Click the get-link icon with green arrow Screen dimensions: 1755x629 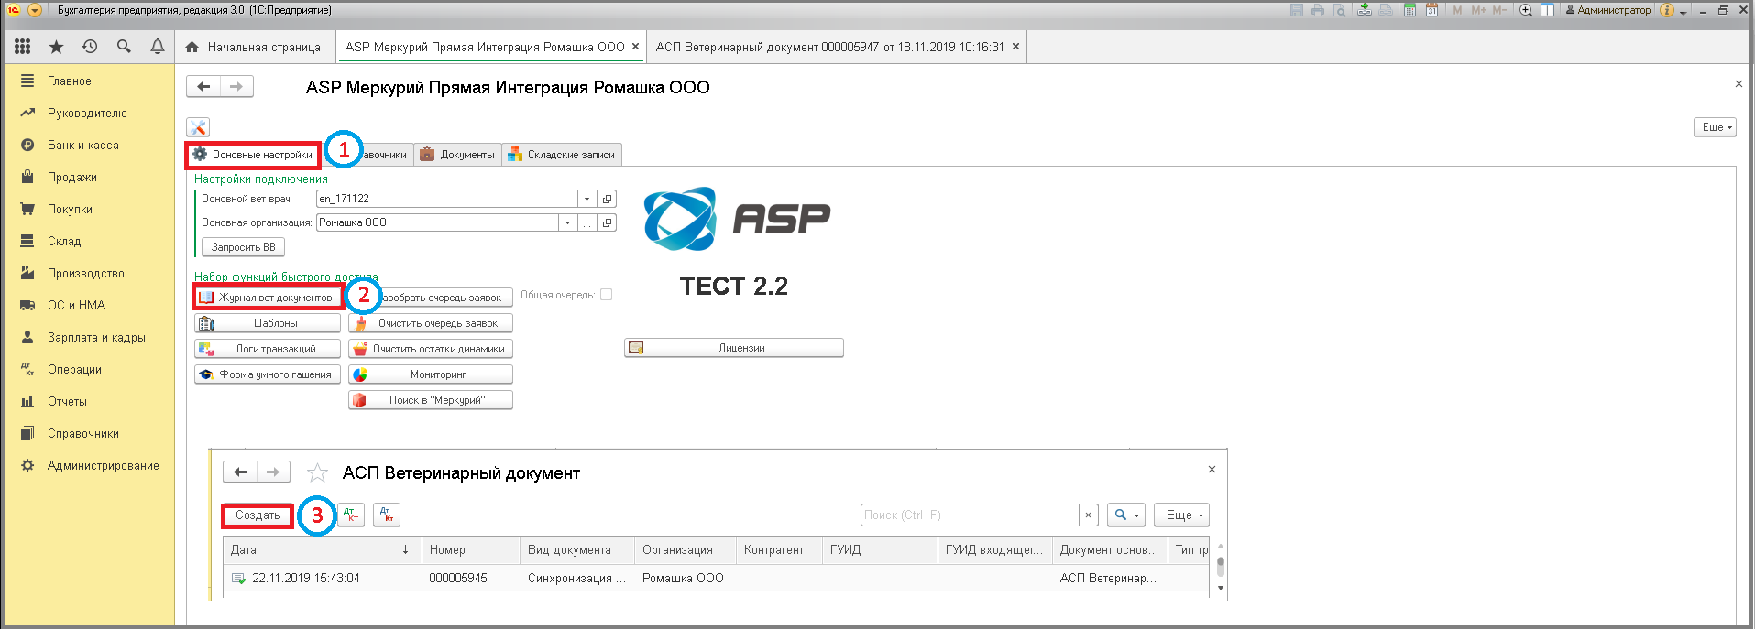point(1365,10)
